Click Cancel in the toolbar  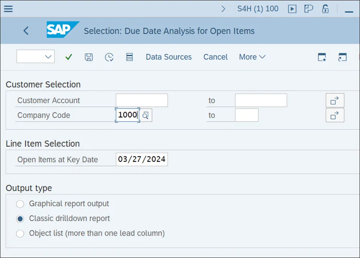215,57
